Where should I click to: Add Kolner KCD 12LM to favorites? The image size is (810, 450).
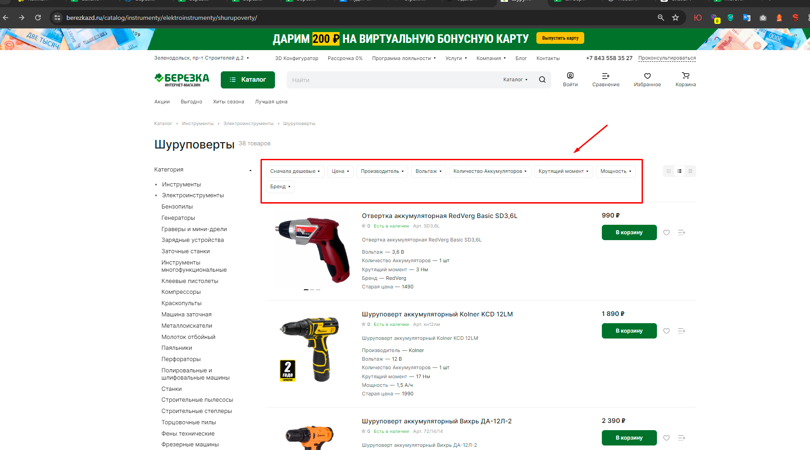pos(666,331)
